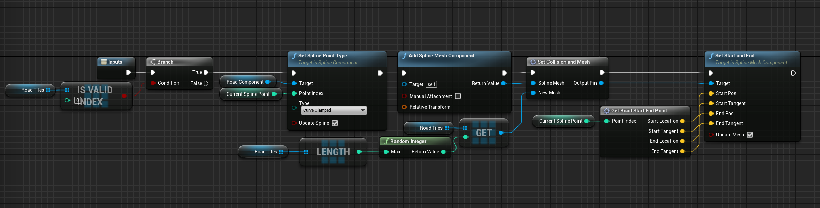Image resolution: width=820 pixels, height=208 pixels.
Task: Click the Target input pin on Set Start and End
Action: pyautogui.click(x=711, y=83)
